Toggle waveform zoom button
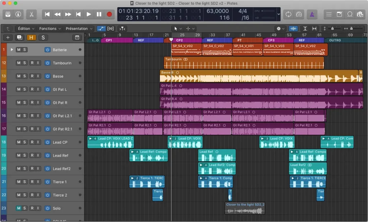This screenshot has width=368, height=222. [293, 28]
